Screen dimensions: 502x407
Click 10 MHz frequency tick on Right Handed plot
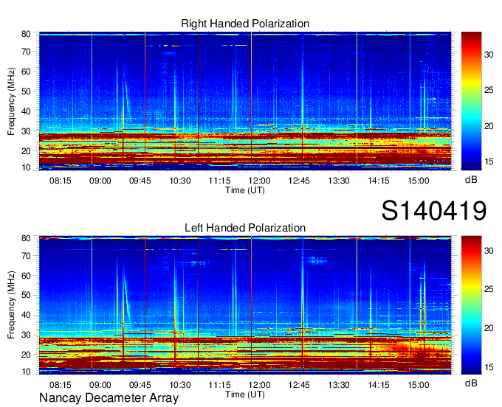coord(26,167)
